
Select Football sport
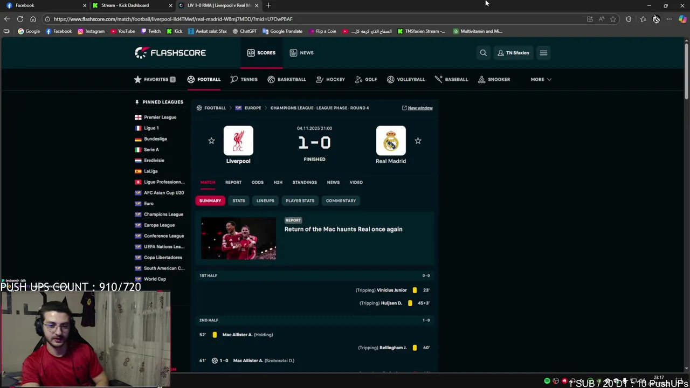pyautogui.click(x=204, y=79)
